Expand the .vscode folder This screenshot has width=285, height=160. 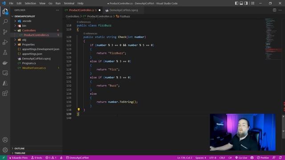pos(15,21)
